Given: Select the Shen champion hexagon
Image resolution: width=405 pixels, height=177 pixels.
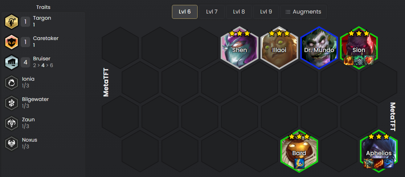Looking at the screenshot, I should (x=239, y=48).
